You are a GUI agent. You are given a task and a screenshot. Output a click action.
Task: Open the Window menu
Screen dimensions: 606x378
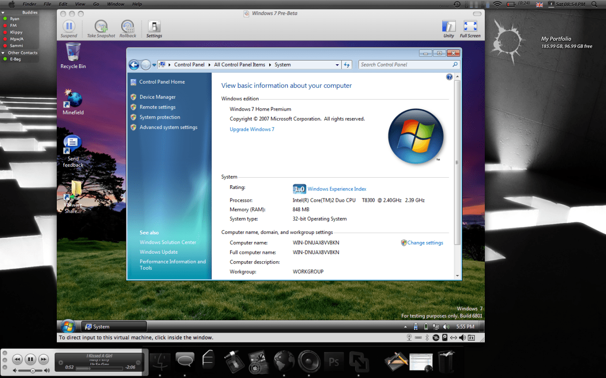point(116,4)
